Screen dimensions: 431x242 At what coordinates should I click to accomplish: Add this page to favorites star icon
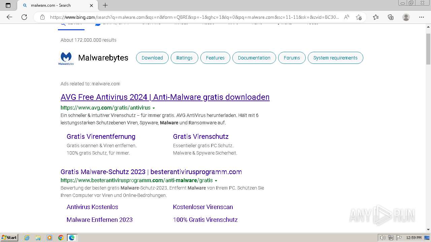point(359,17)
